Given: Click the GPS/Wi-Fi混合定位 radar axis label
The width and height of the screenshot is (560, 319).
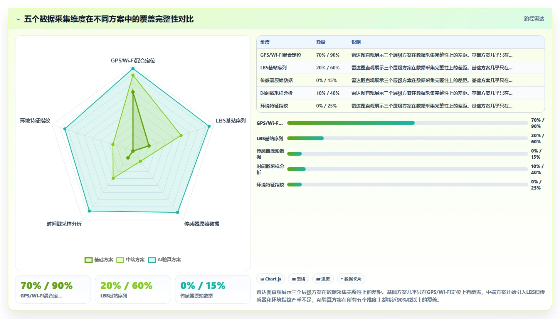Looking at the screenshot, I should 133,60.
